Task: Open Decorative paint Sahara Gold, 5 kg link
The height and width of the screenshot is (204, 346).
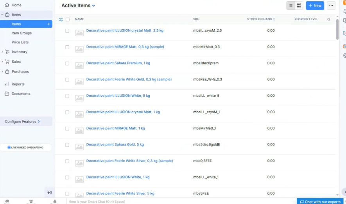Action: (x=115, y=144)
